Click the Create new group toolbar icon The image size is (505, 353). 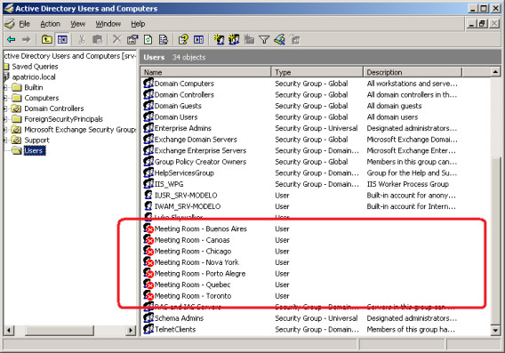coord(234,40)
